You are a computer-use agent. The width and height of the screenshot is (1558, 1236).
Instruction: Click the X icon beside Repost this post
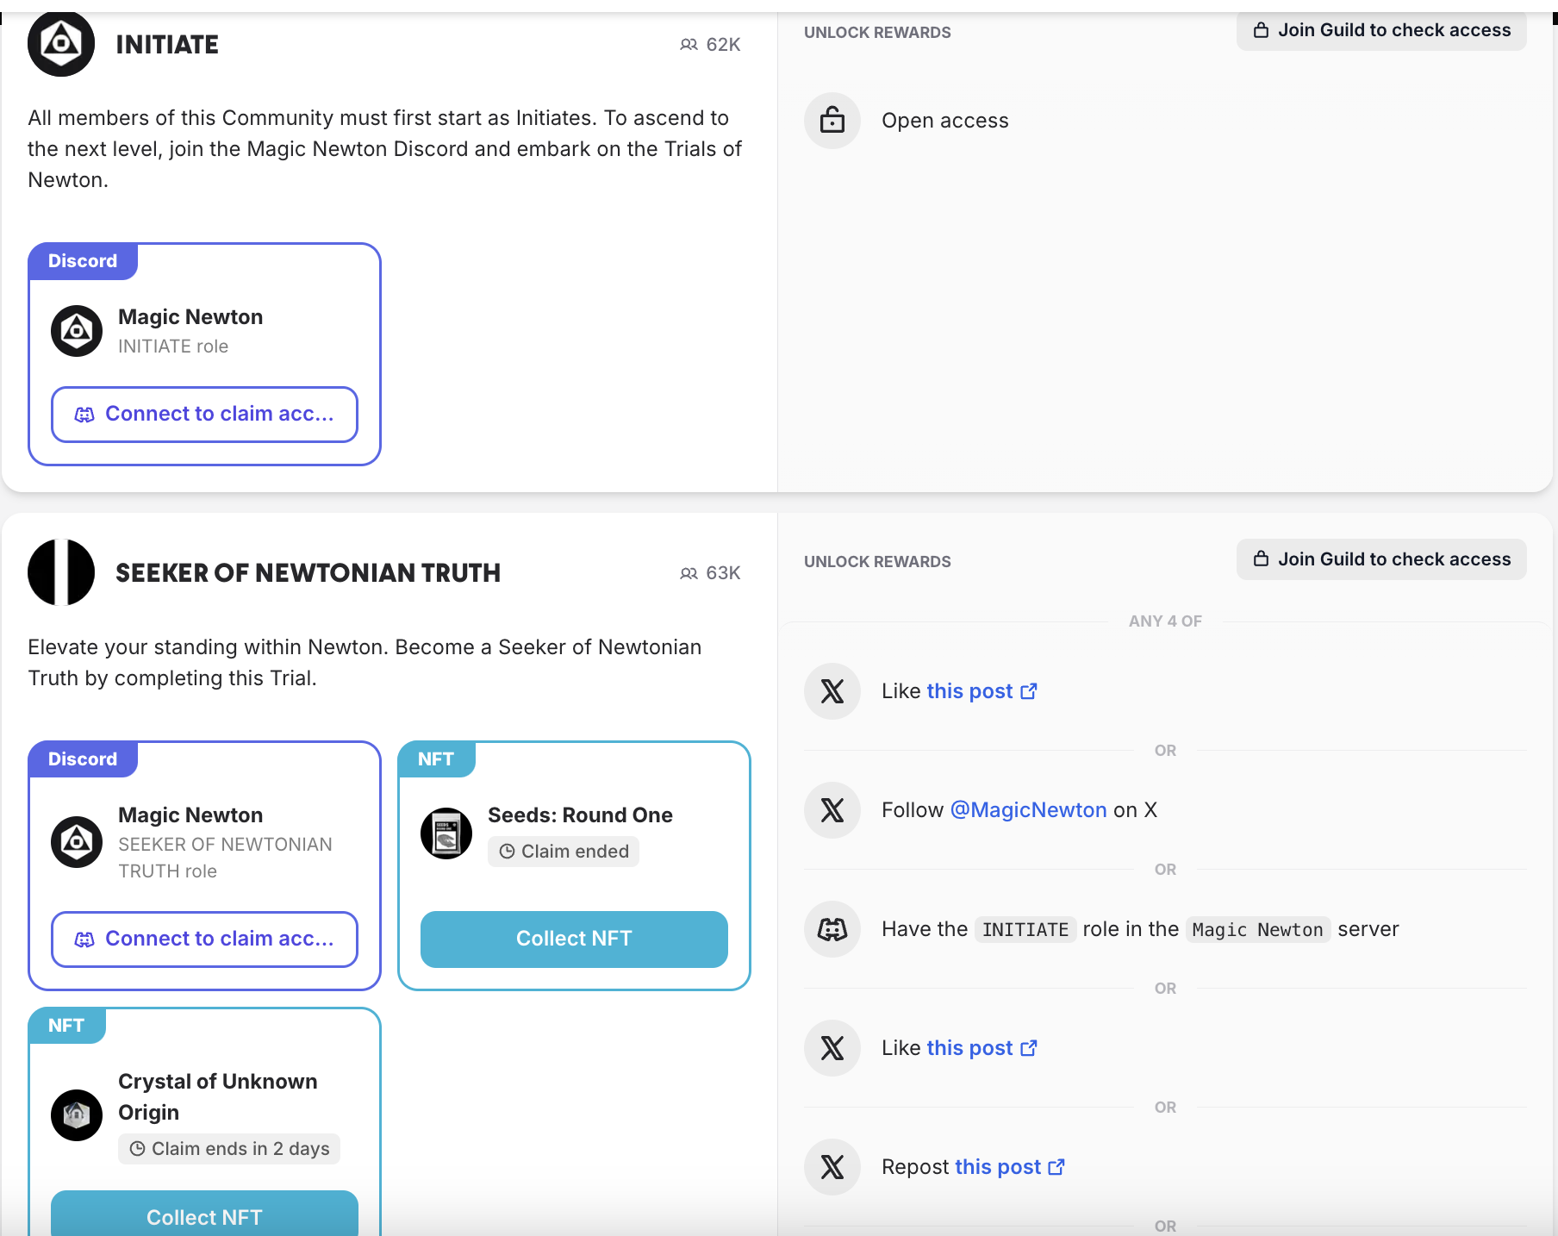click(x=832, y=1167)
